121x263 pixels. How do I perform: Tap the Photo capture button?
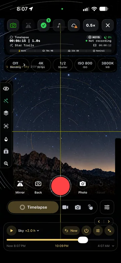(x=83, y=186)
